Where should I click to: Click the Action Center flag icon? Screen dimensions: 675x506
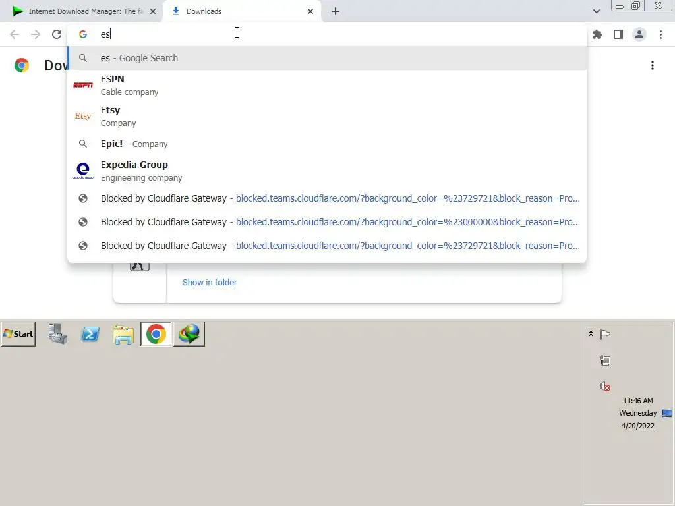(x=605, y=334)
